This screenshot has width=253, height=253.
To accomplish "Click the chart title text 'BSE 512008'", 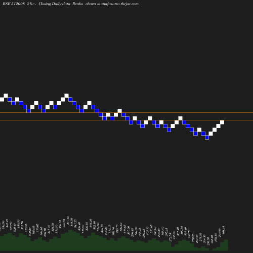I will pos(14,4).
